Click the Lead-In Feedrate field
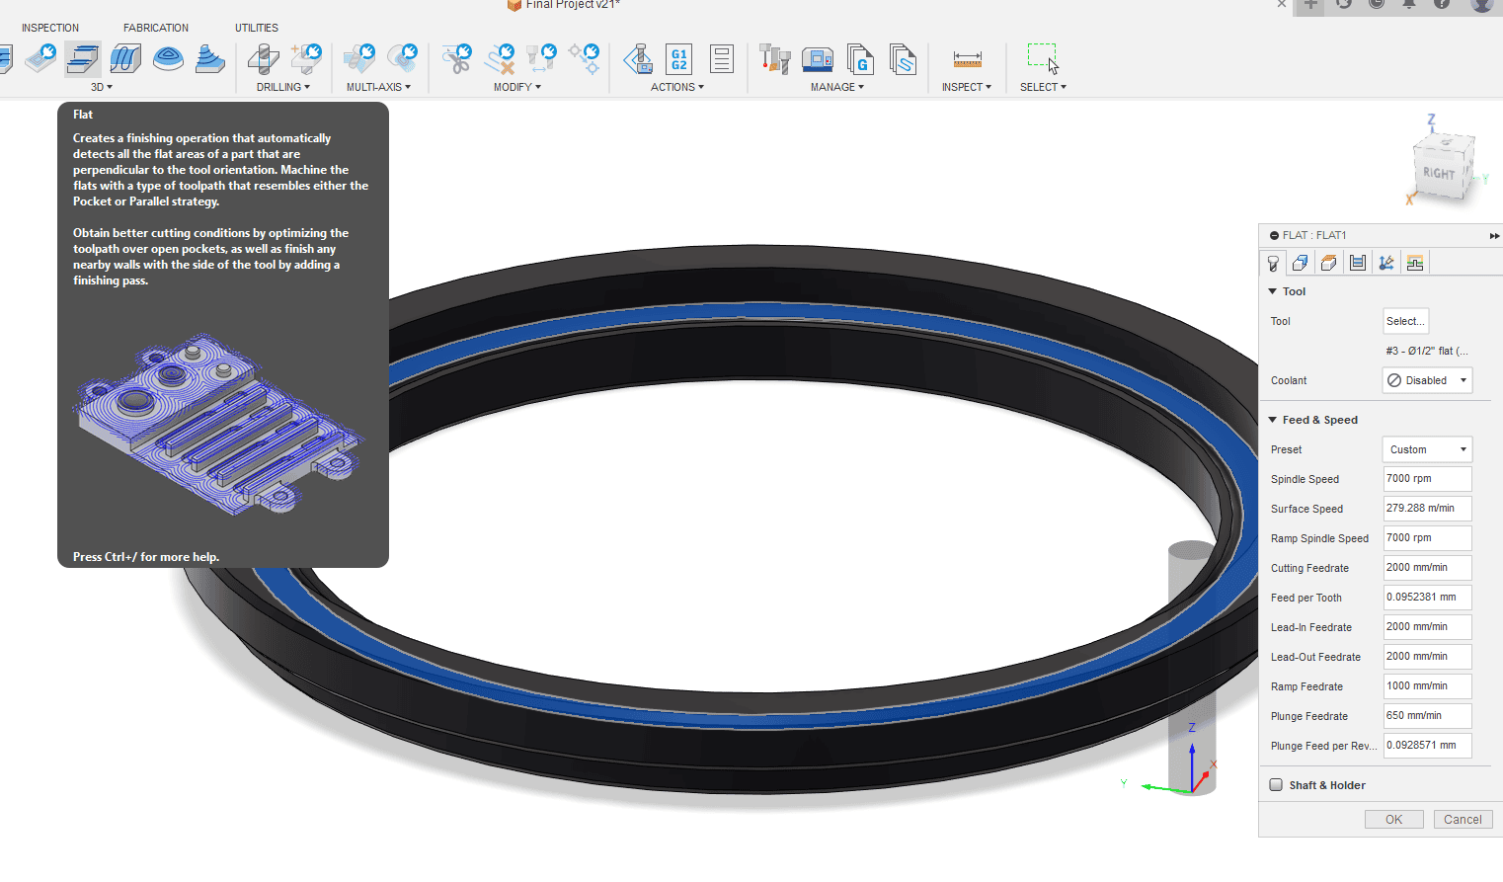Screen dimensions: 1503x882 point(1427,627)
